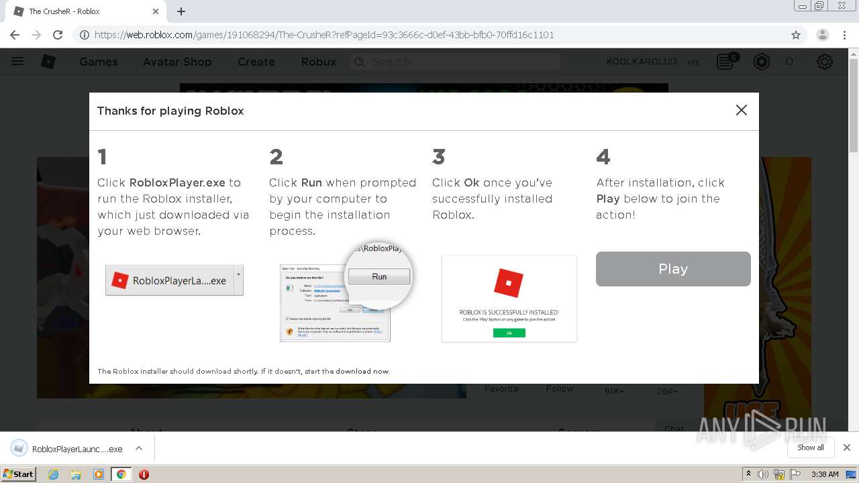Click the RobloxPlayerLauncher.exe download sample image
The image size is (859, 483).
click(174, 280)
